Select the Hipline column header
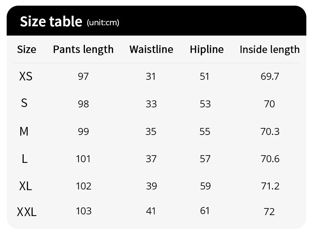Viewport: 313px width, 234px height. click(206, 49)
